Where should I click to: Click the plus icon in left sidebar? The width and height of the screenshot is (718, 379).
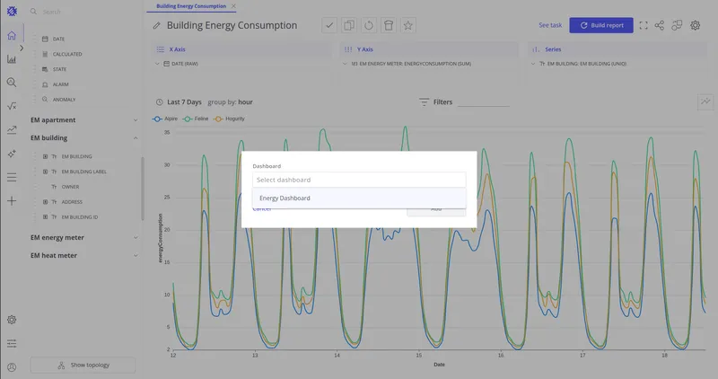12,201
